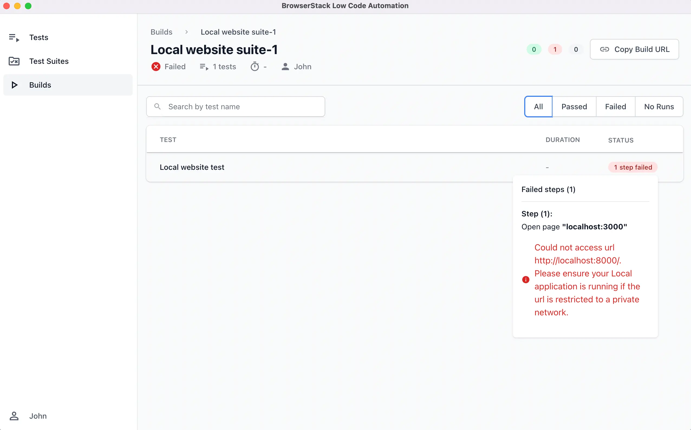Go back to Builds via breadcrumb
This screenshot has height=430, width=691.
click(x=161, y=32)
